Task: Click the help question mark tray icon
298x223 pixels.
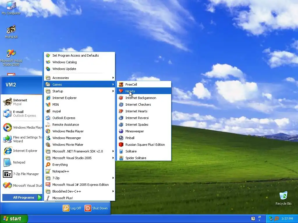Action: tap(253, 219)
